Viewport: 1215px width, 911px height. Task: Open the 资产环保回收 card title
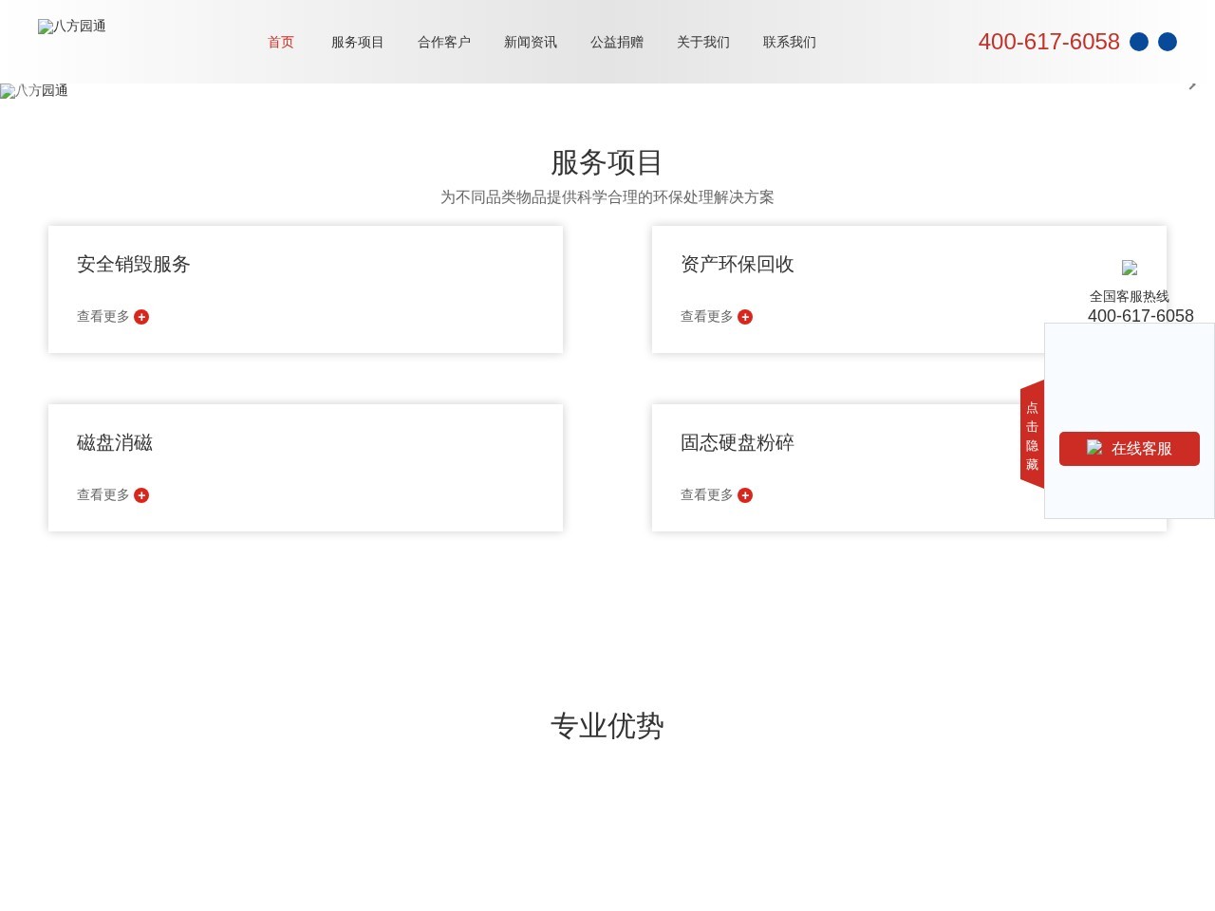click(x=738, y=264)
